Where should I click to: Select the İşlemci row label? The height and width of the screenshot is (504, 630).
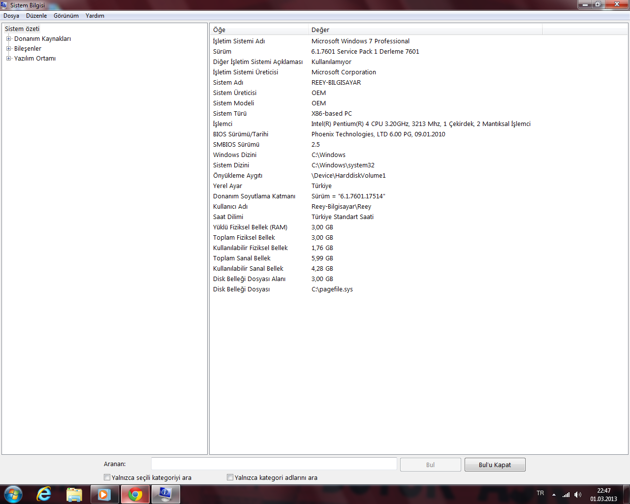(x=222, y=124)
